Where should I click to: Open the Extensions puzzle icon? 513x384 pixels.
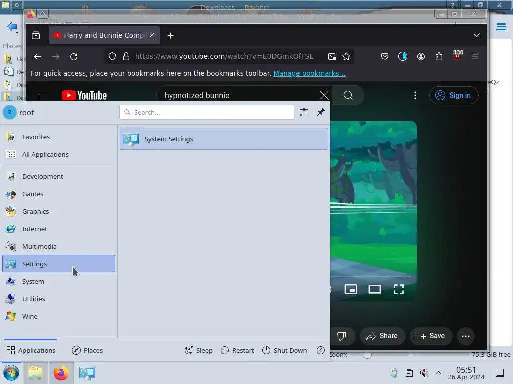(439, 57)
